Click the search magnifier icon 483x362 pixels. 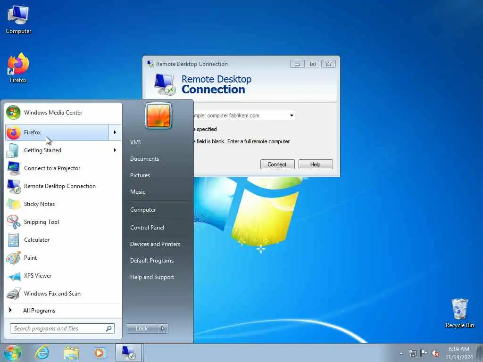(x=109, y=329)
